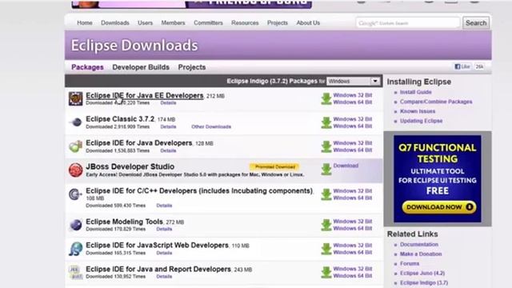Click green download arrow for Java EE Developers

click(326, 98)
